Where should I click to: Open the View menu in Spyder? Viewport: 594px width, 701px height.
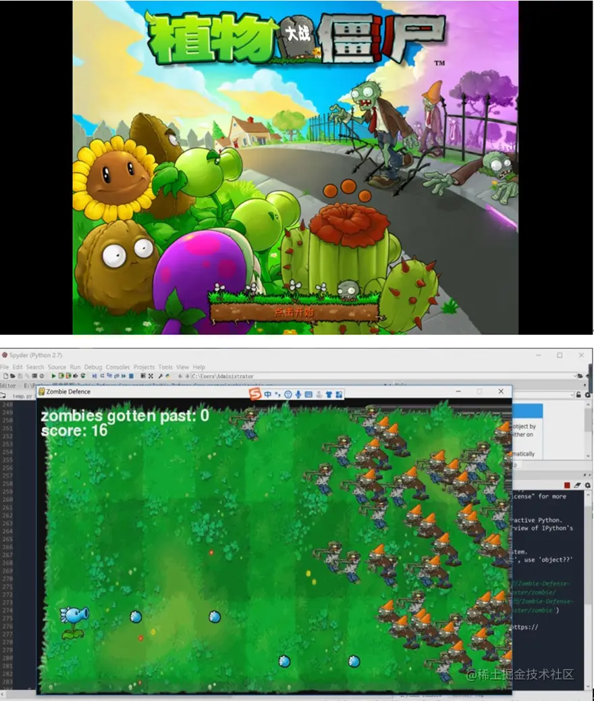182,367
